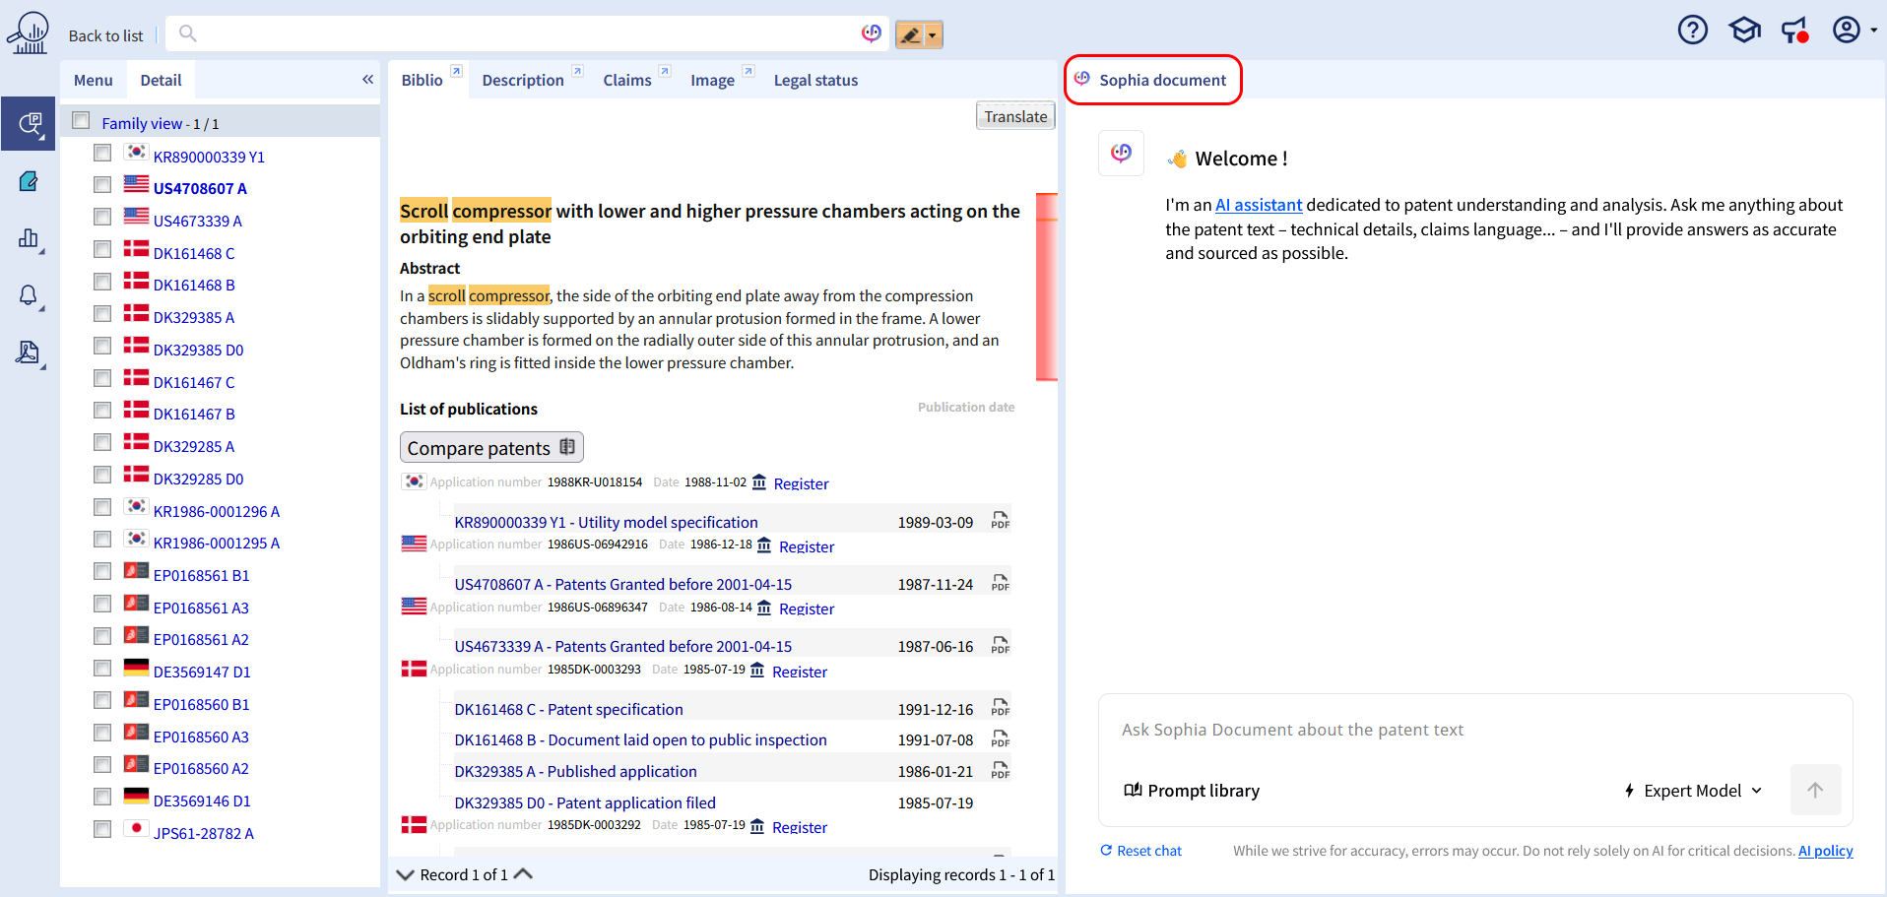1887x897 pixels.
Task: Click the top search input field
Action: point(527,34)
